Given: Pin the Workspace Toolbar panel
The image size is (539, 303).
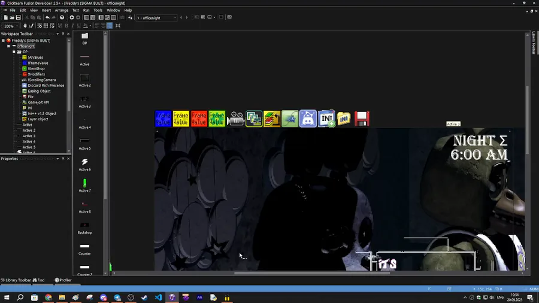Looking at the screenshot, I should 63,34.
